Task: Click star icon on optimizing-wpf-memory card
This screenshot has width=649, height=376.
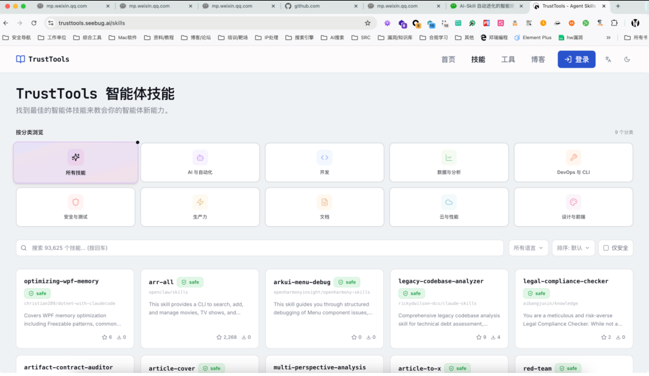Action: point(104,337)
